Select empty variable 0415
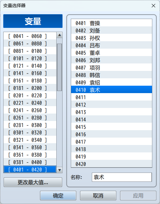 111,127
